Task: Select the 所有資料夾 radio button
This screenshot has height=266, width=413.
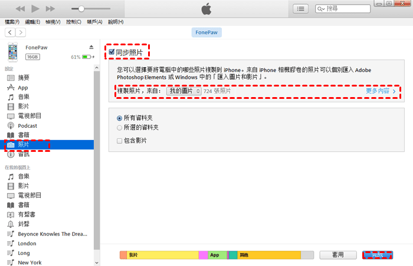Action: click(x=120, y=118)
